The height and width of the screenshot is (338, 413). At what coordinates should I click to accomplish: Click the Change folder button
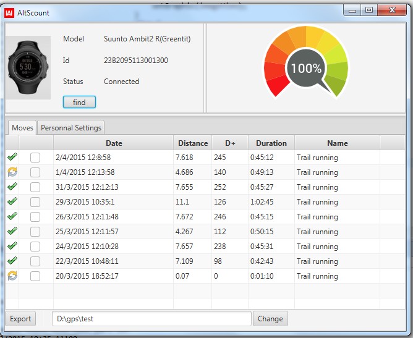click(270, 318)
